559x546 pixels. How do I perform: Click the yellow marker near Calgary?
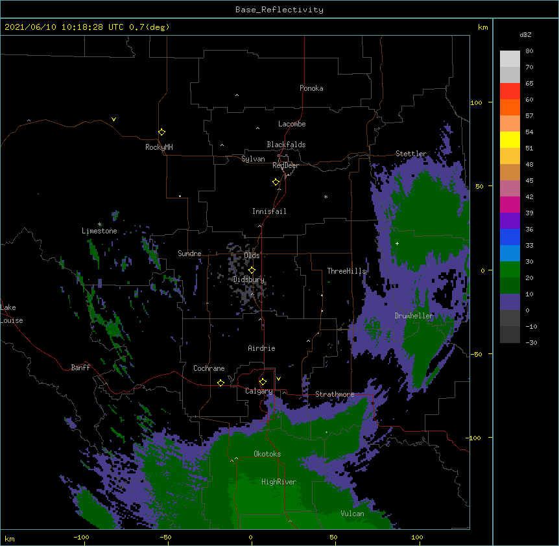[x=263, y=382]
